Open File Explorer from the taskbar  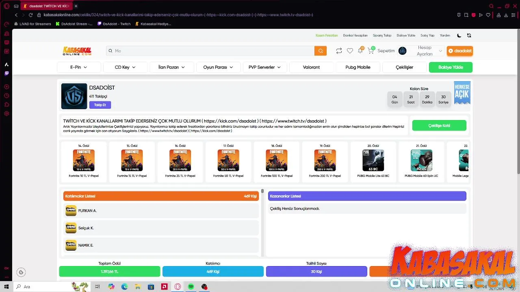[138, 287]
